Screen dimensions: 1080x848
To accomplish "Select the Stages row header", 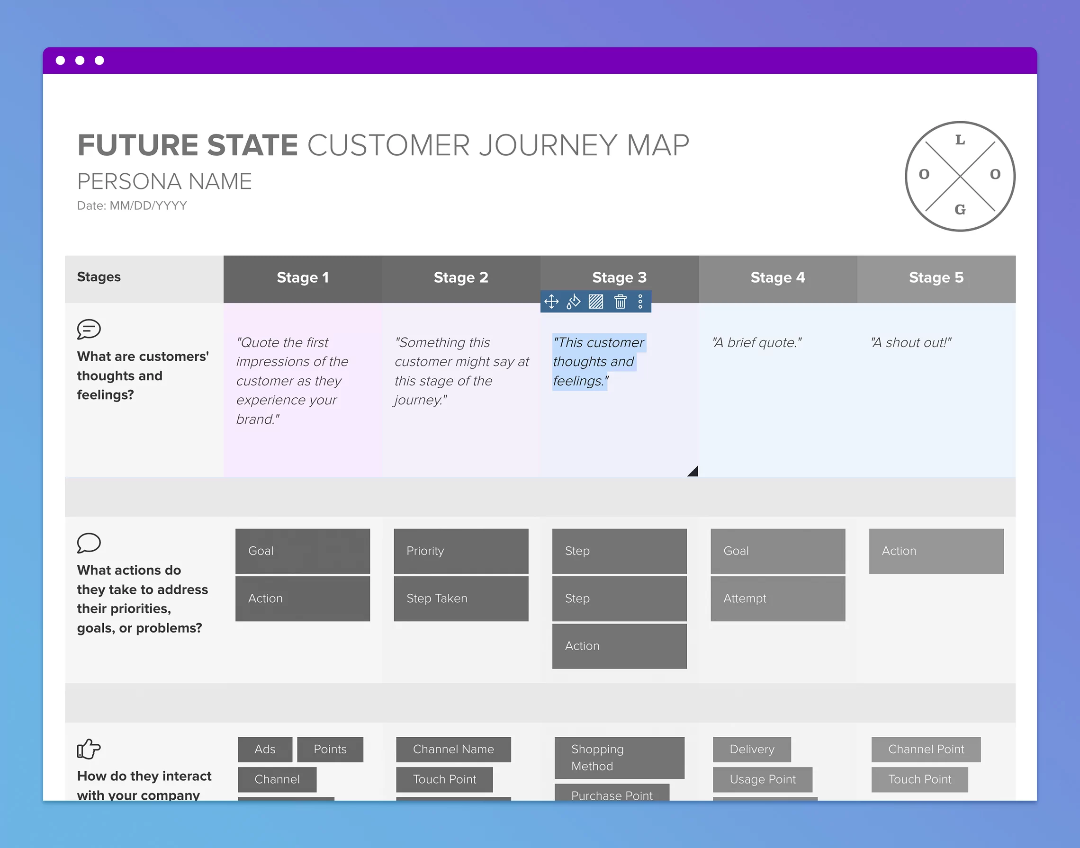I will click(x=99, y=277).
